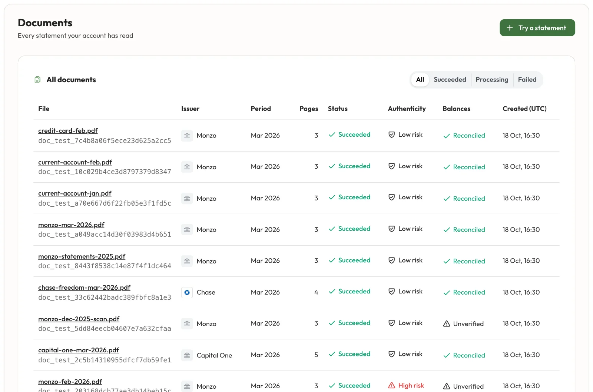
Task: Click the Pages column header
Action: (x=309, y=109)
